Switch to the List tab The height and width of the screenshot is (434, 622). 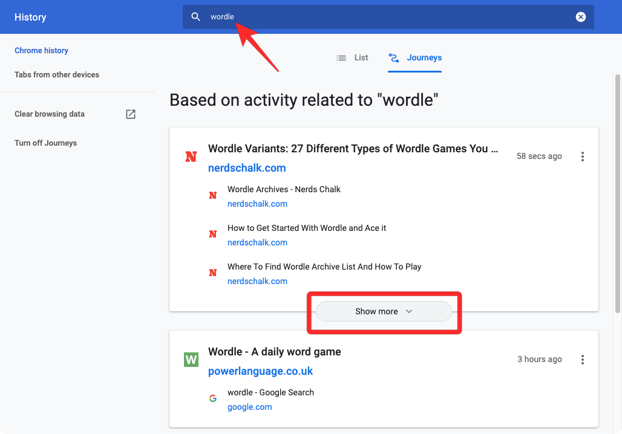click(353, 58)
